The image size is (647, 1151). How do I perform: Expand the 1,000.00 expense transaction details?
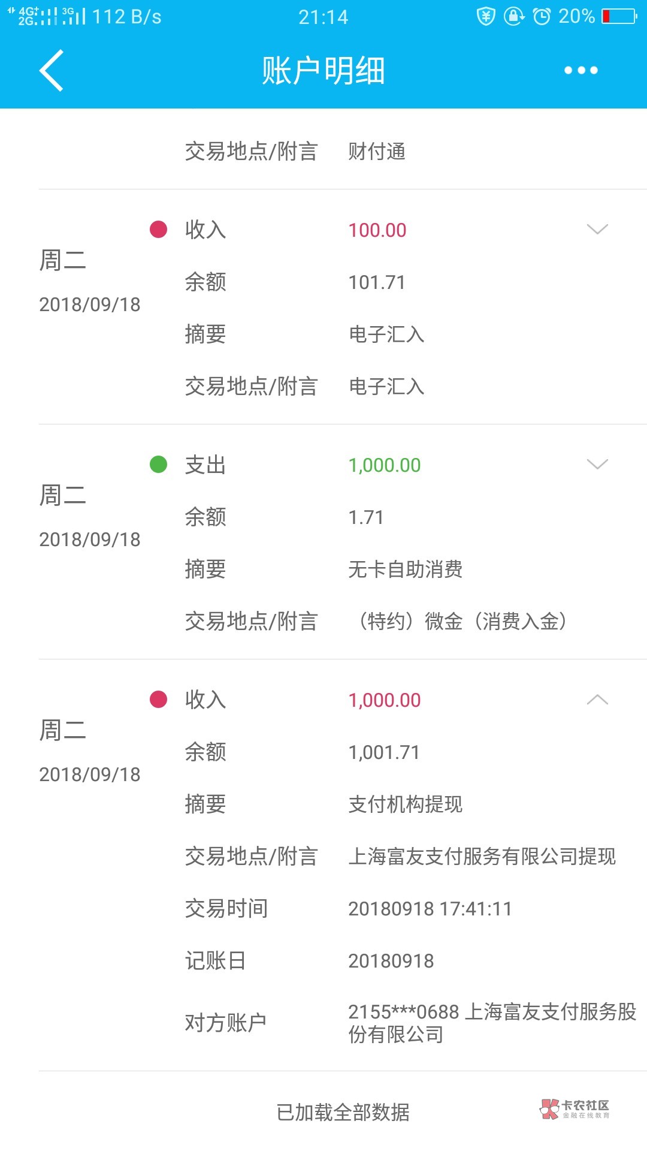(x=597, y=464)
